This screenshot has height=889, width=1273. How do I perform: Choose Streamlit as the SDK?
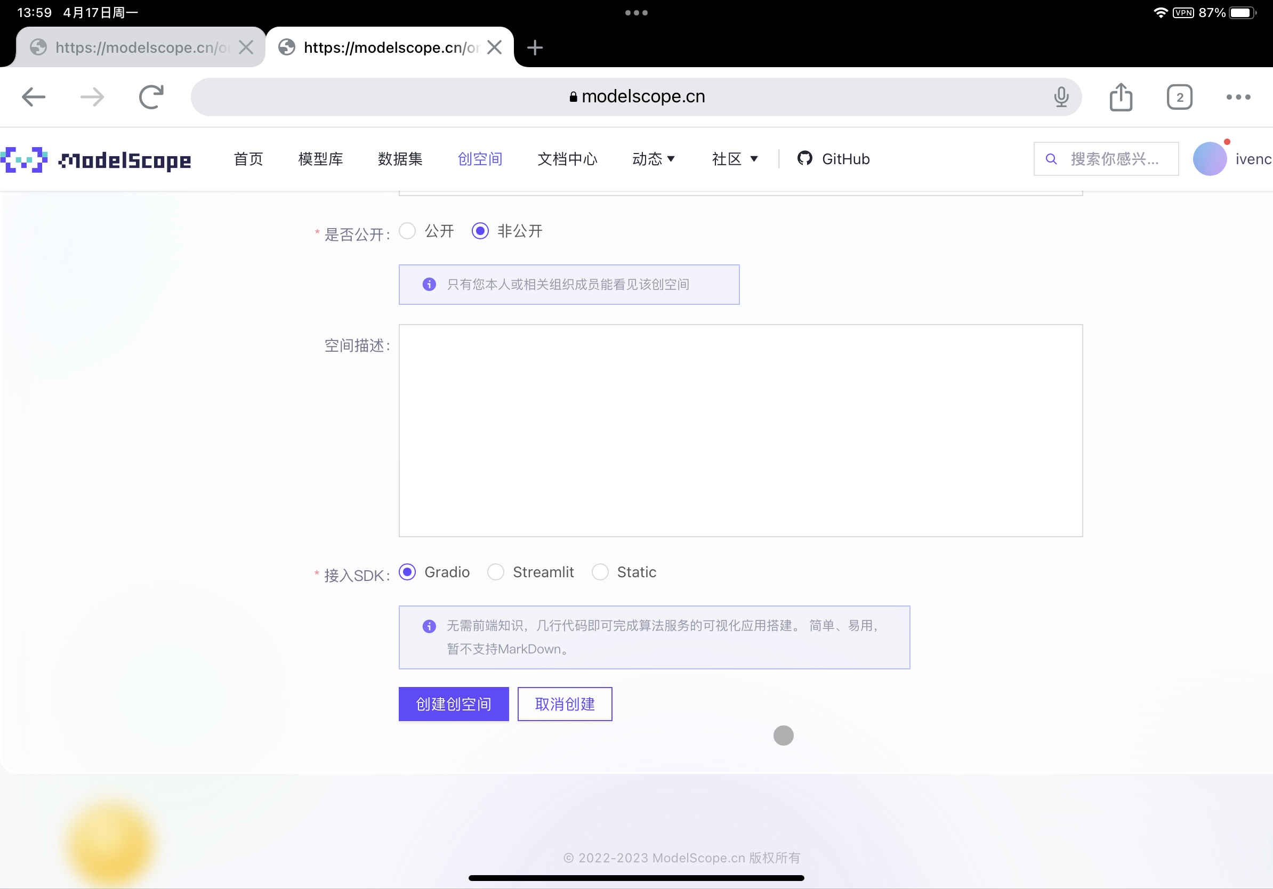[x=496, y=572]
